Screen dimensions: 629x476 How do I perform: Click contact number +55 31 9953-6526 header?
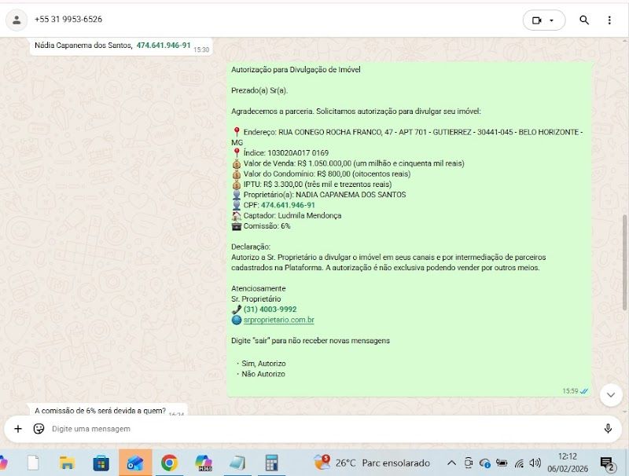pyautogui.click(x=68, y=19)
